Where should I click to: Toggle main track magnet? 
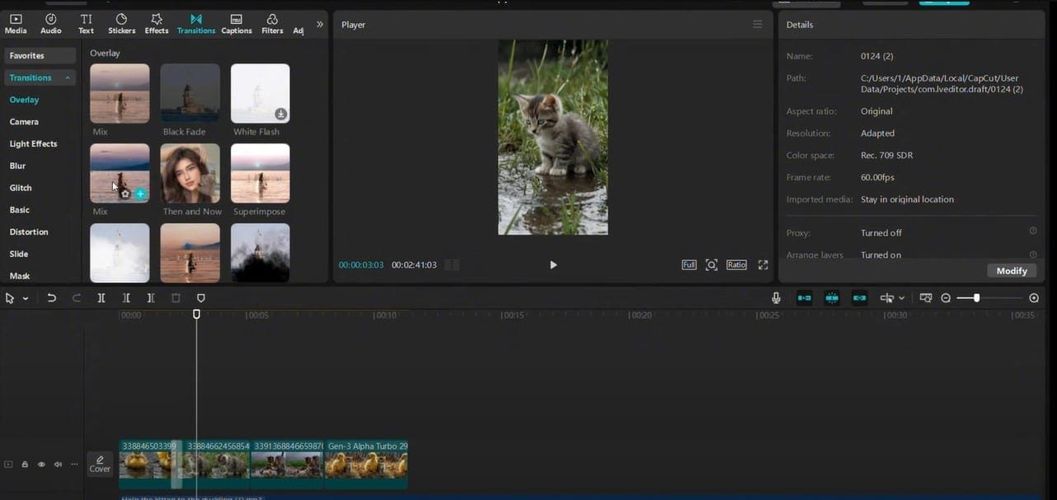(x=804, y=298)
